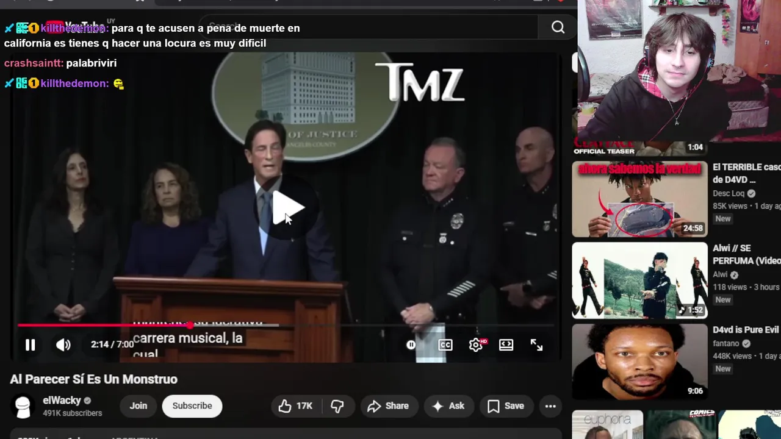Open fantano channel name

[x=725, y=343]
